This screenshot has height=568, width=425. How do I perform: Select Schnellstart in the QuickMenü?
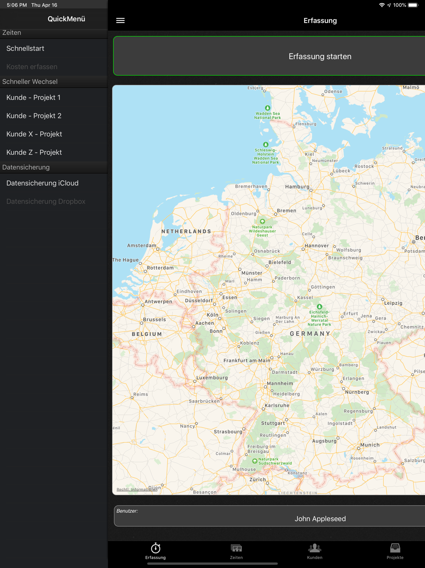click(25, 49)
